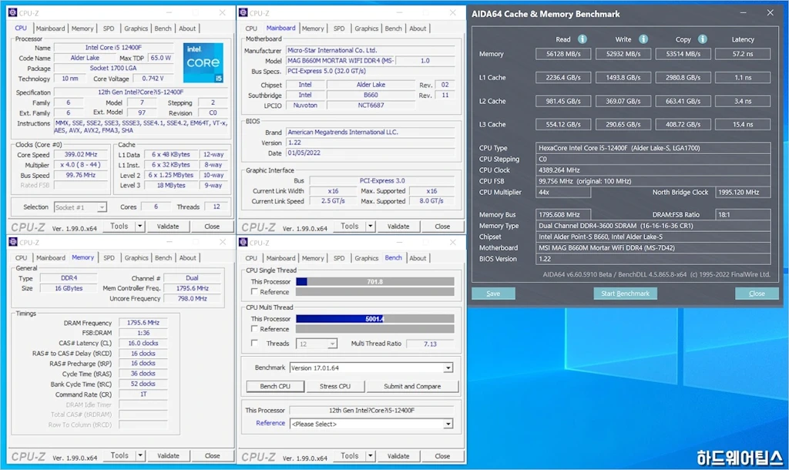Click Stress CPU button

pos(335,387)
